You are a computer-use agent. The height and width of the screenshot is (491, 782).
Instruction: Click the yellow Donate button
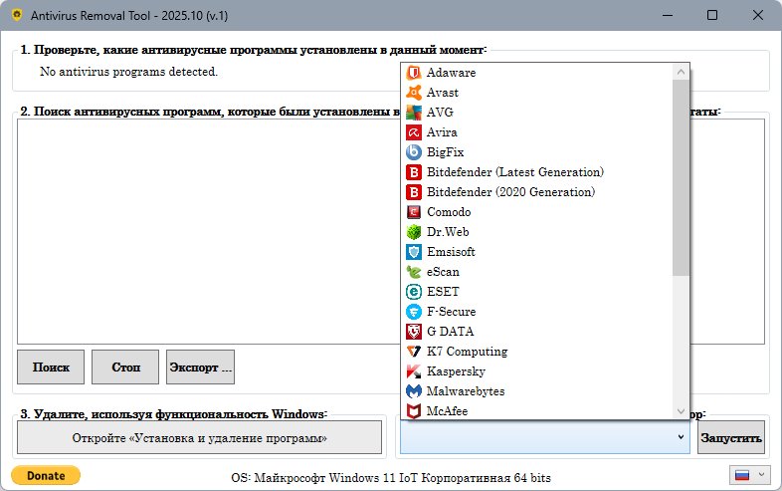tap(46, 476)
